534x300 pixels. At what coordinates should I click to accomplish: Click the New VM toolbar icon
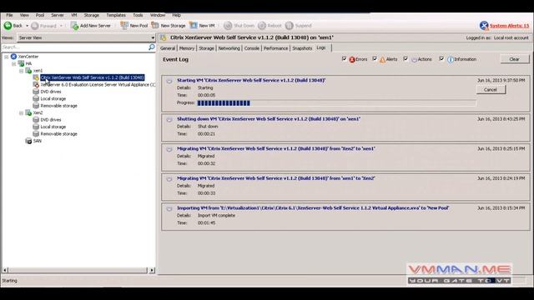click(x=194, y=26)
